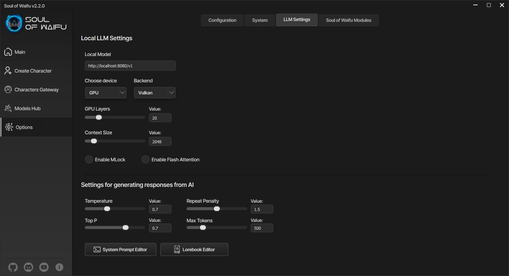Click the Soul of Waifu logo
The height and width of the screenshot is (276, 509).
36,23
